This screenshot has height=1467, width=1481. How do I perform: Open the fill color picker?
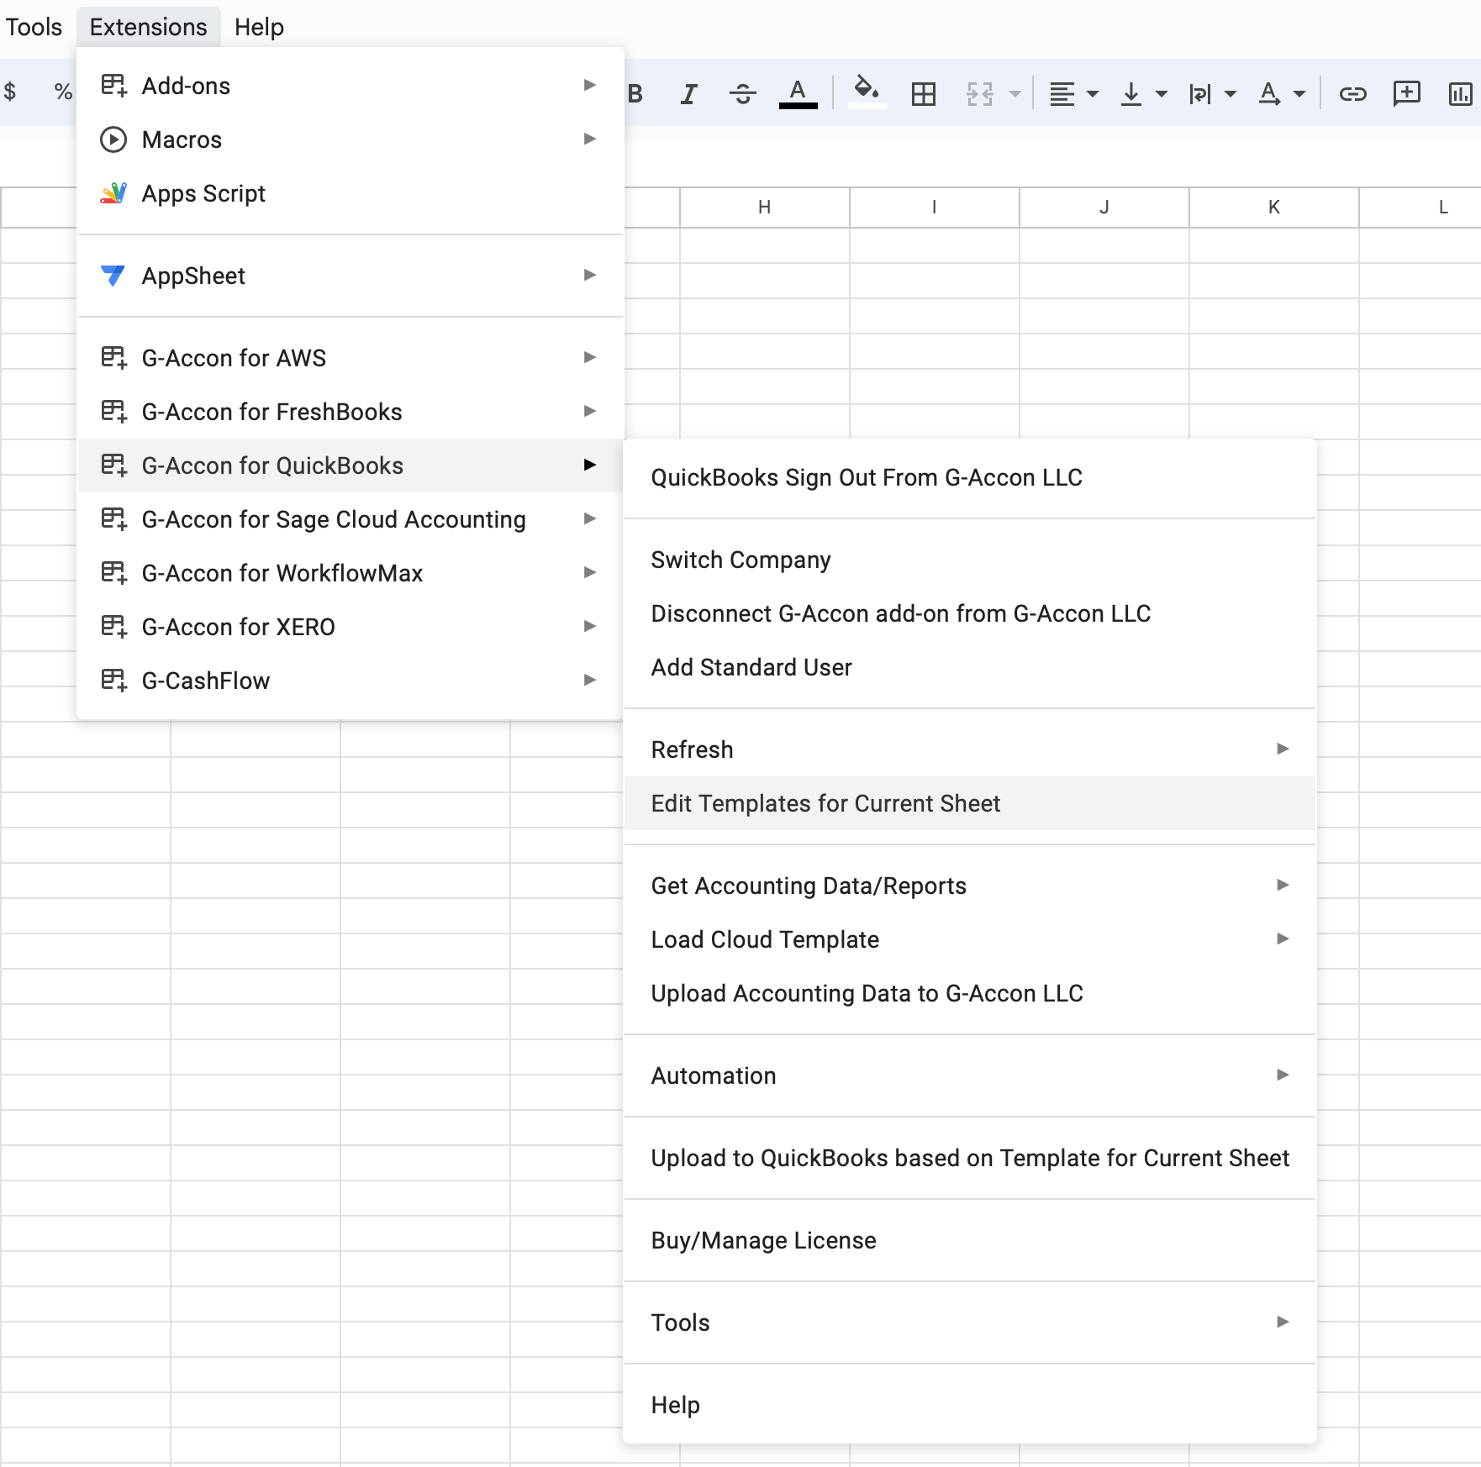coord(867,93)
